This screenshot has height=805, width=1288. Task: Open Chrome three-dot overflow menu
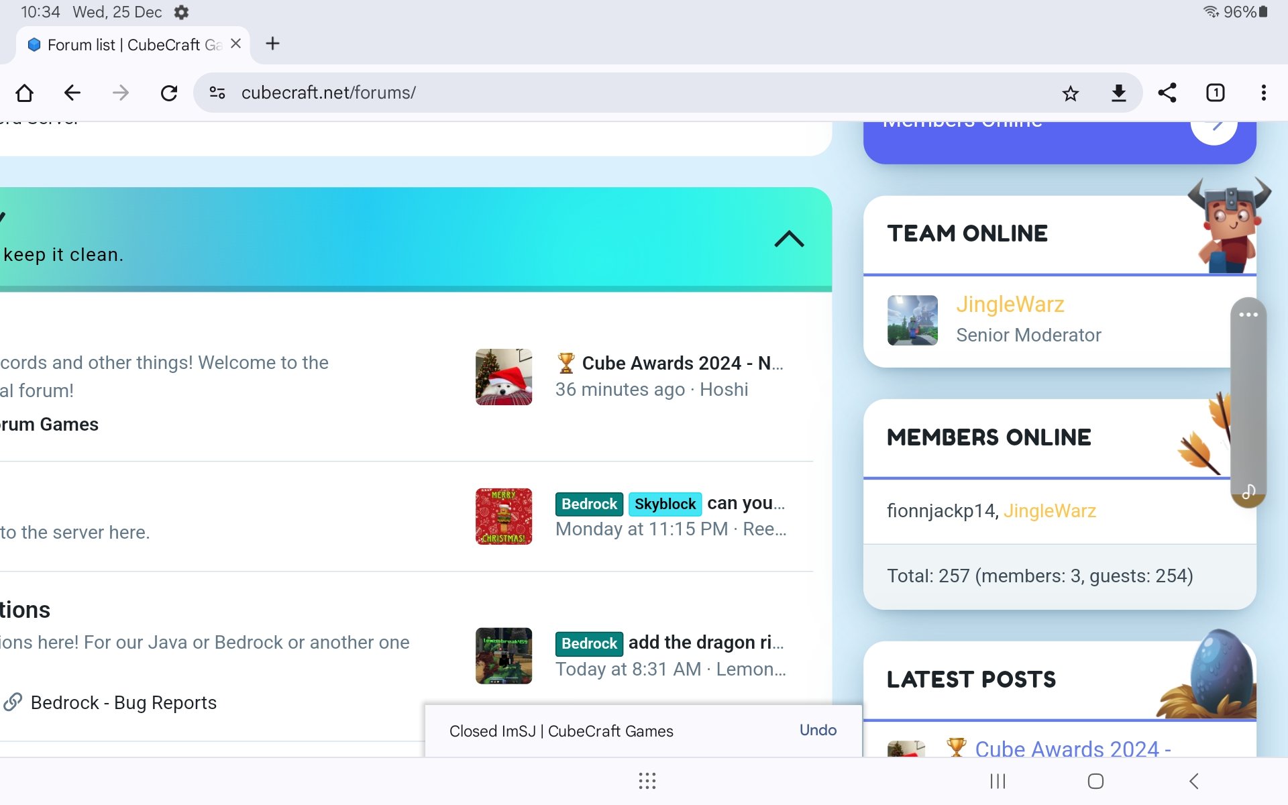(1264, 93)
